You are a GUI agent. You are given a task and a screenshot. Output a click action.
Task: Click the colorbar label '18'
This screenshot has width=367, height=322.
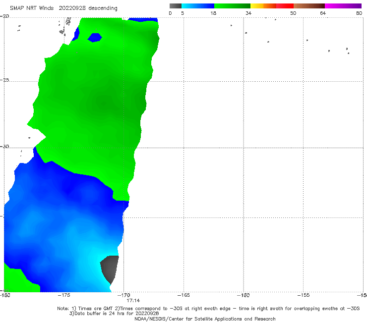click(213, 13)
